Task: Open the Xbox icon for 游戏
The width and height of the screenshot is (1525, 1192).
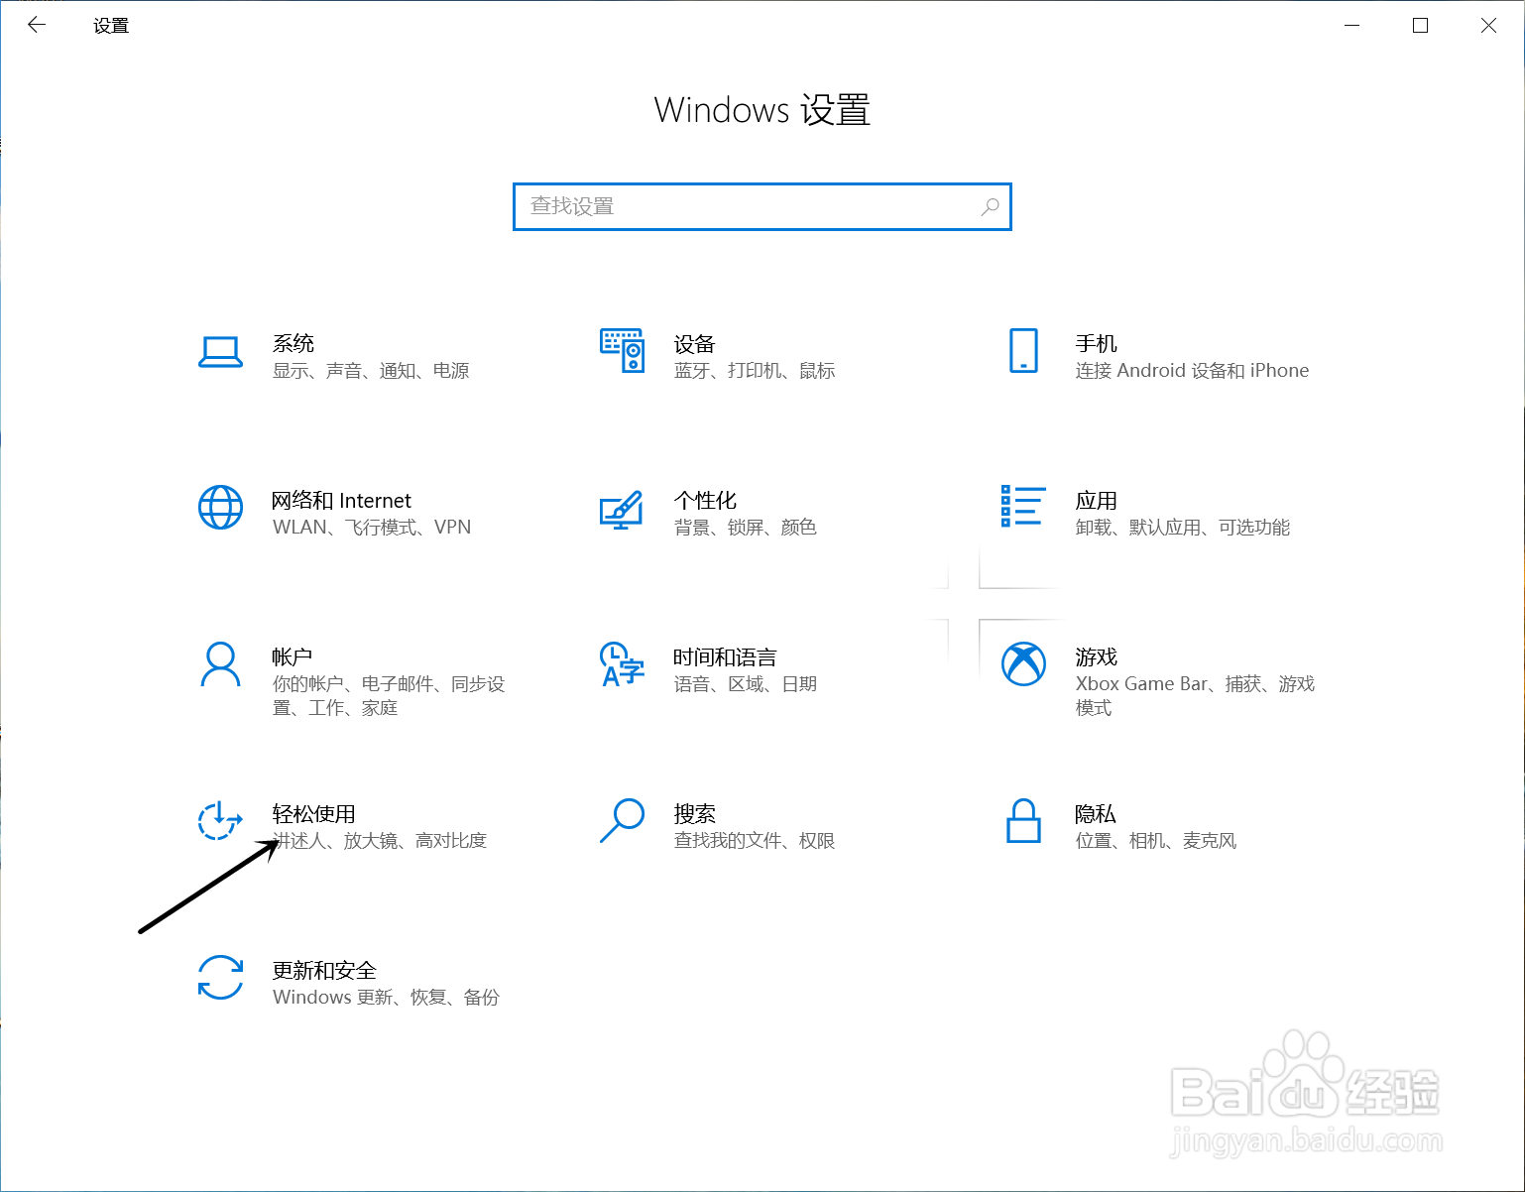Action: tap(1023, 664)
